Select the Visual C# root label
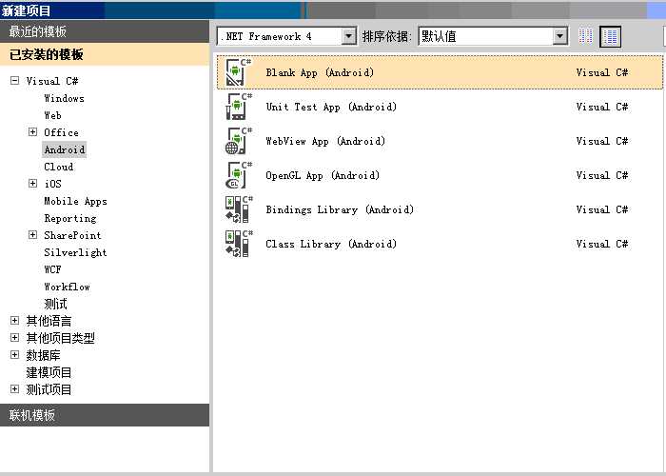The height and width of the screenshot is (476, 666). 52,81
